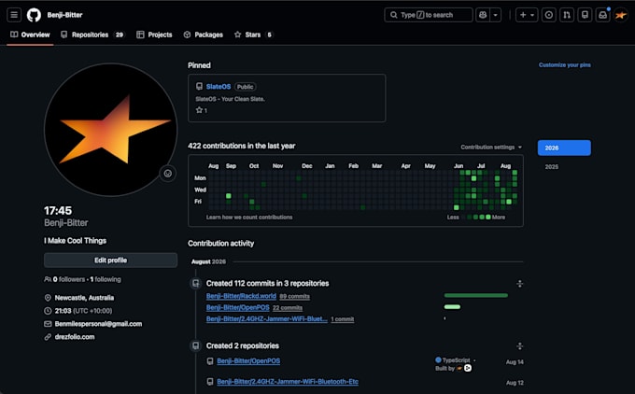635x394 pixels.
Task: Select the 2025 year filter
Action: [552, 167]
